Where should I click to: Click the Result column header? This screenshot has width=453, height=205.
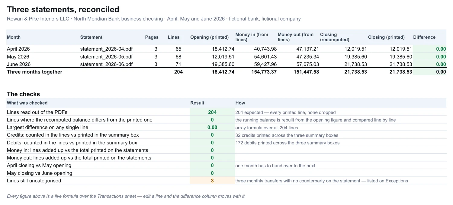click(x=197, y=103)
